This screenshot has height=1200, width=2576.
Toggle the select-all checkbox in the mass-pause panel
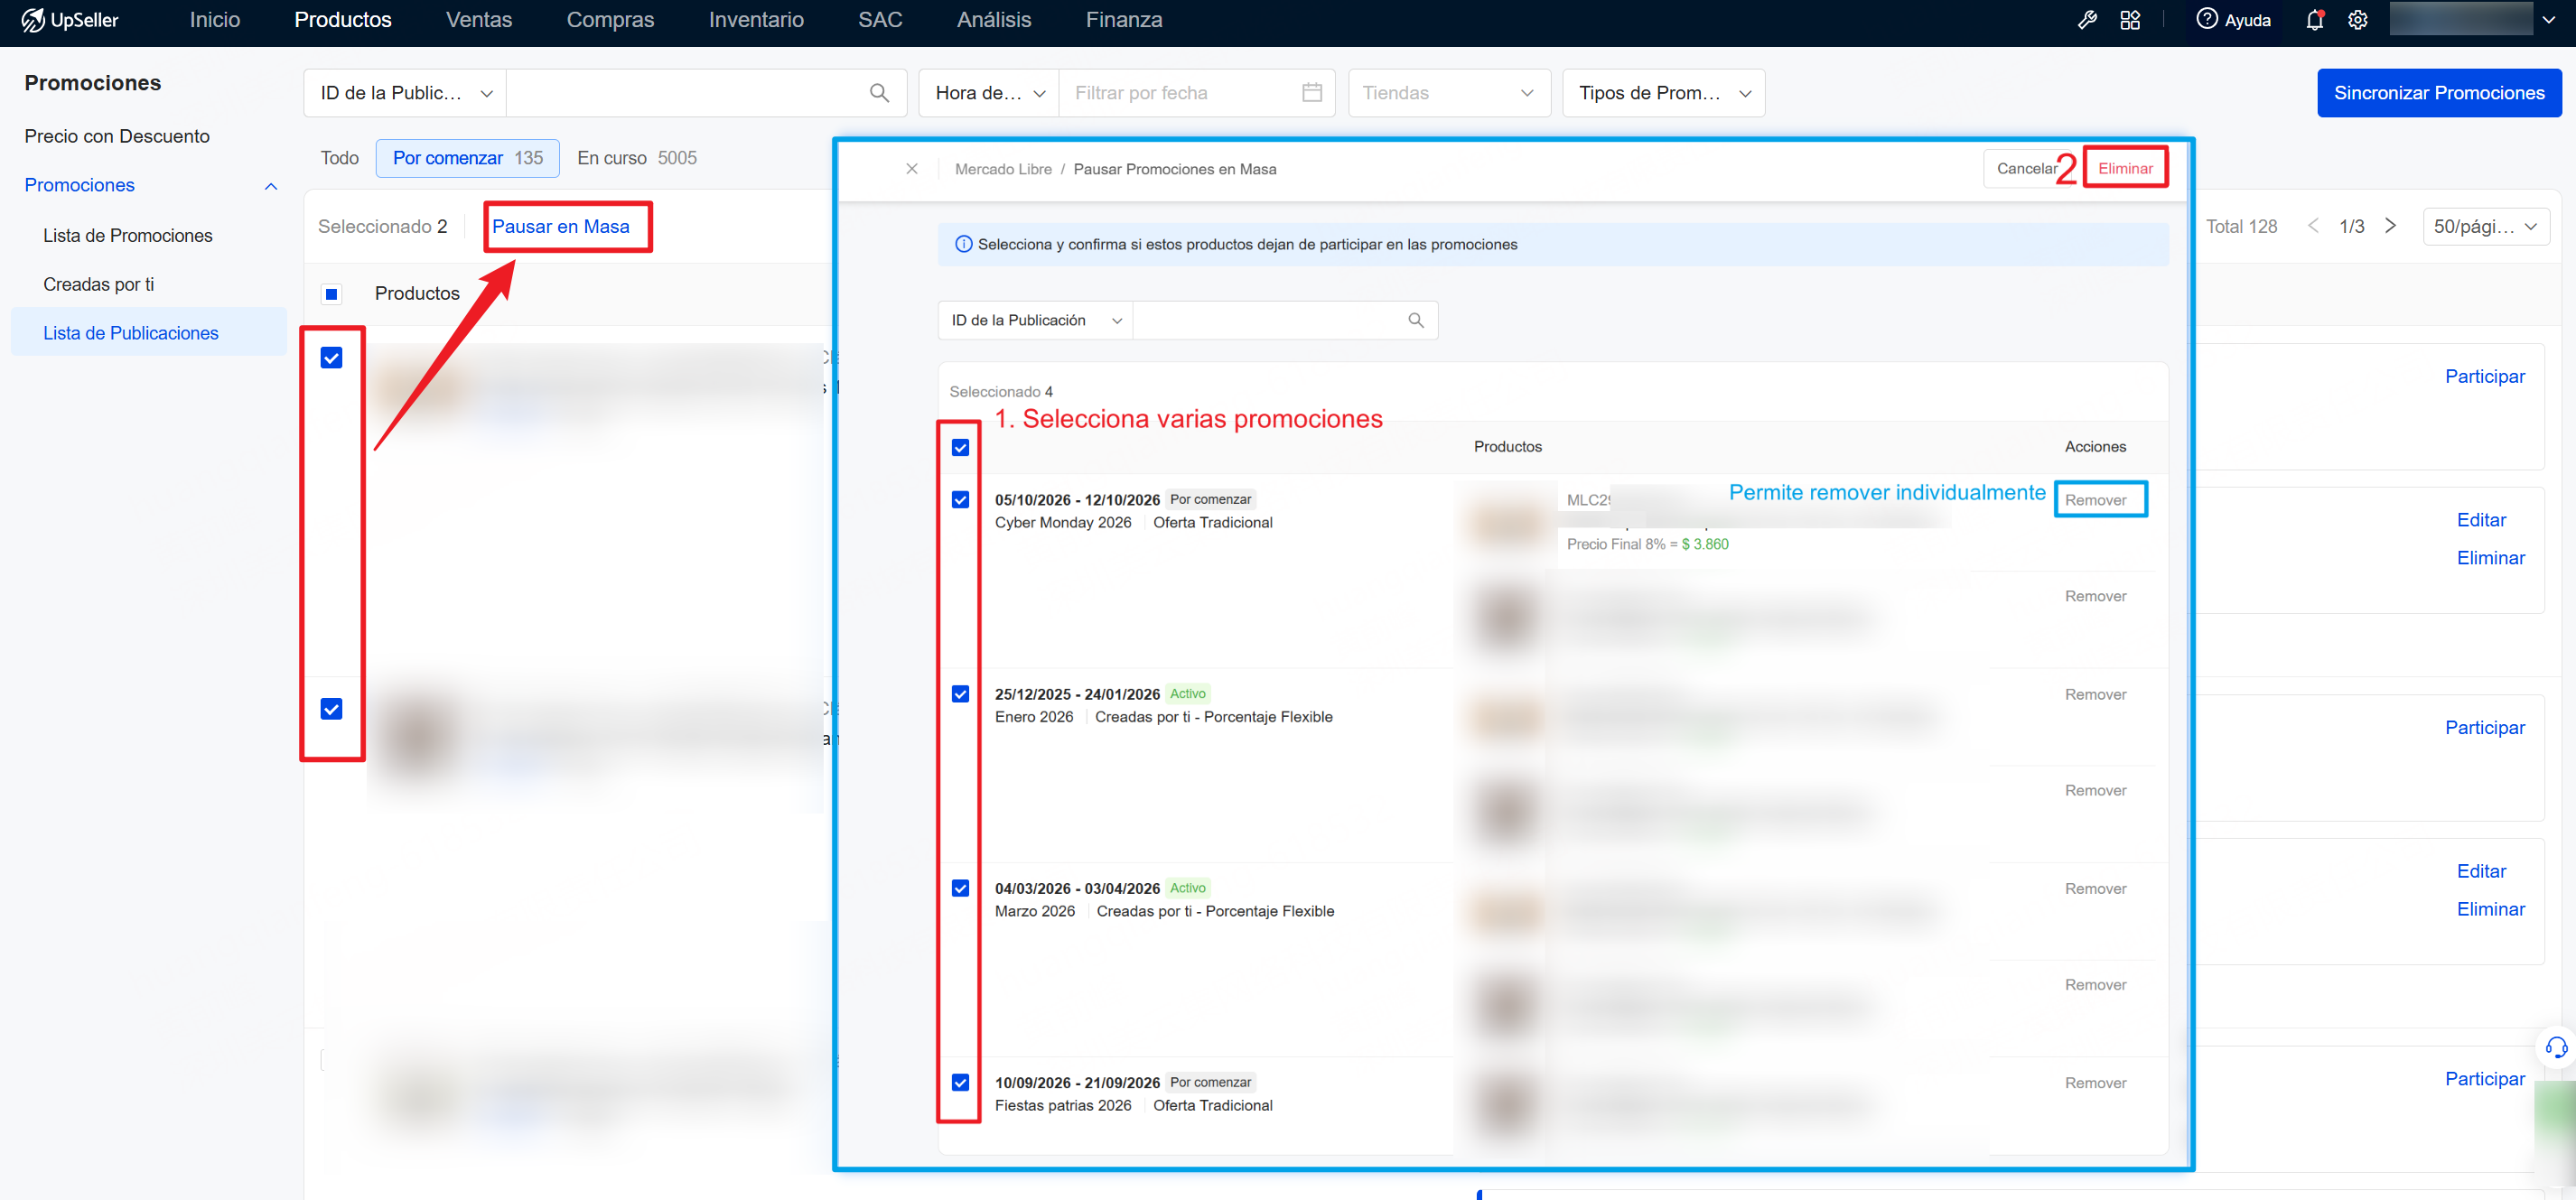coord(960,447)
